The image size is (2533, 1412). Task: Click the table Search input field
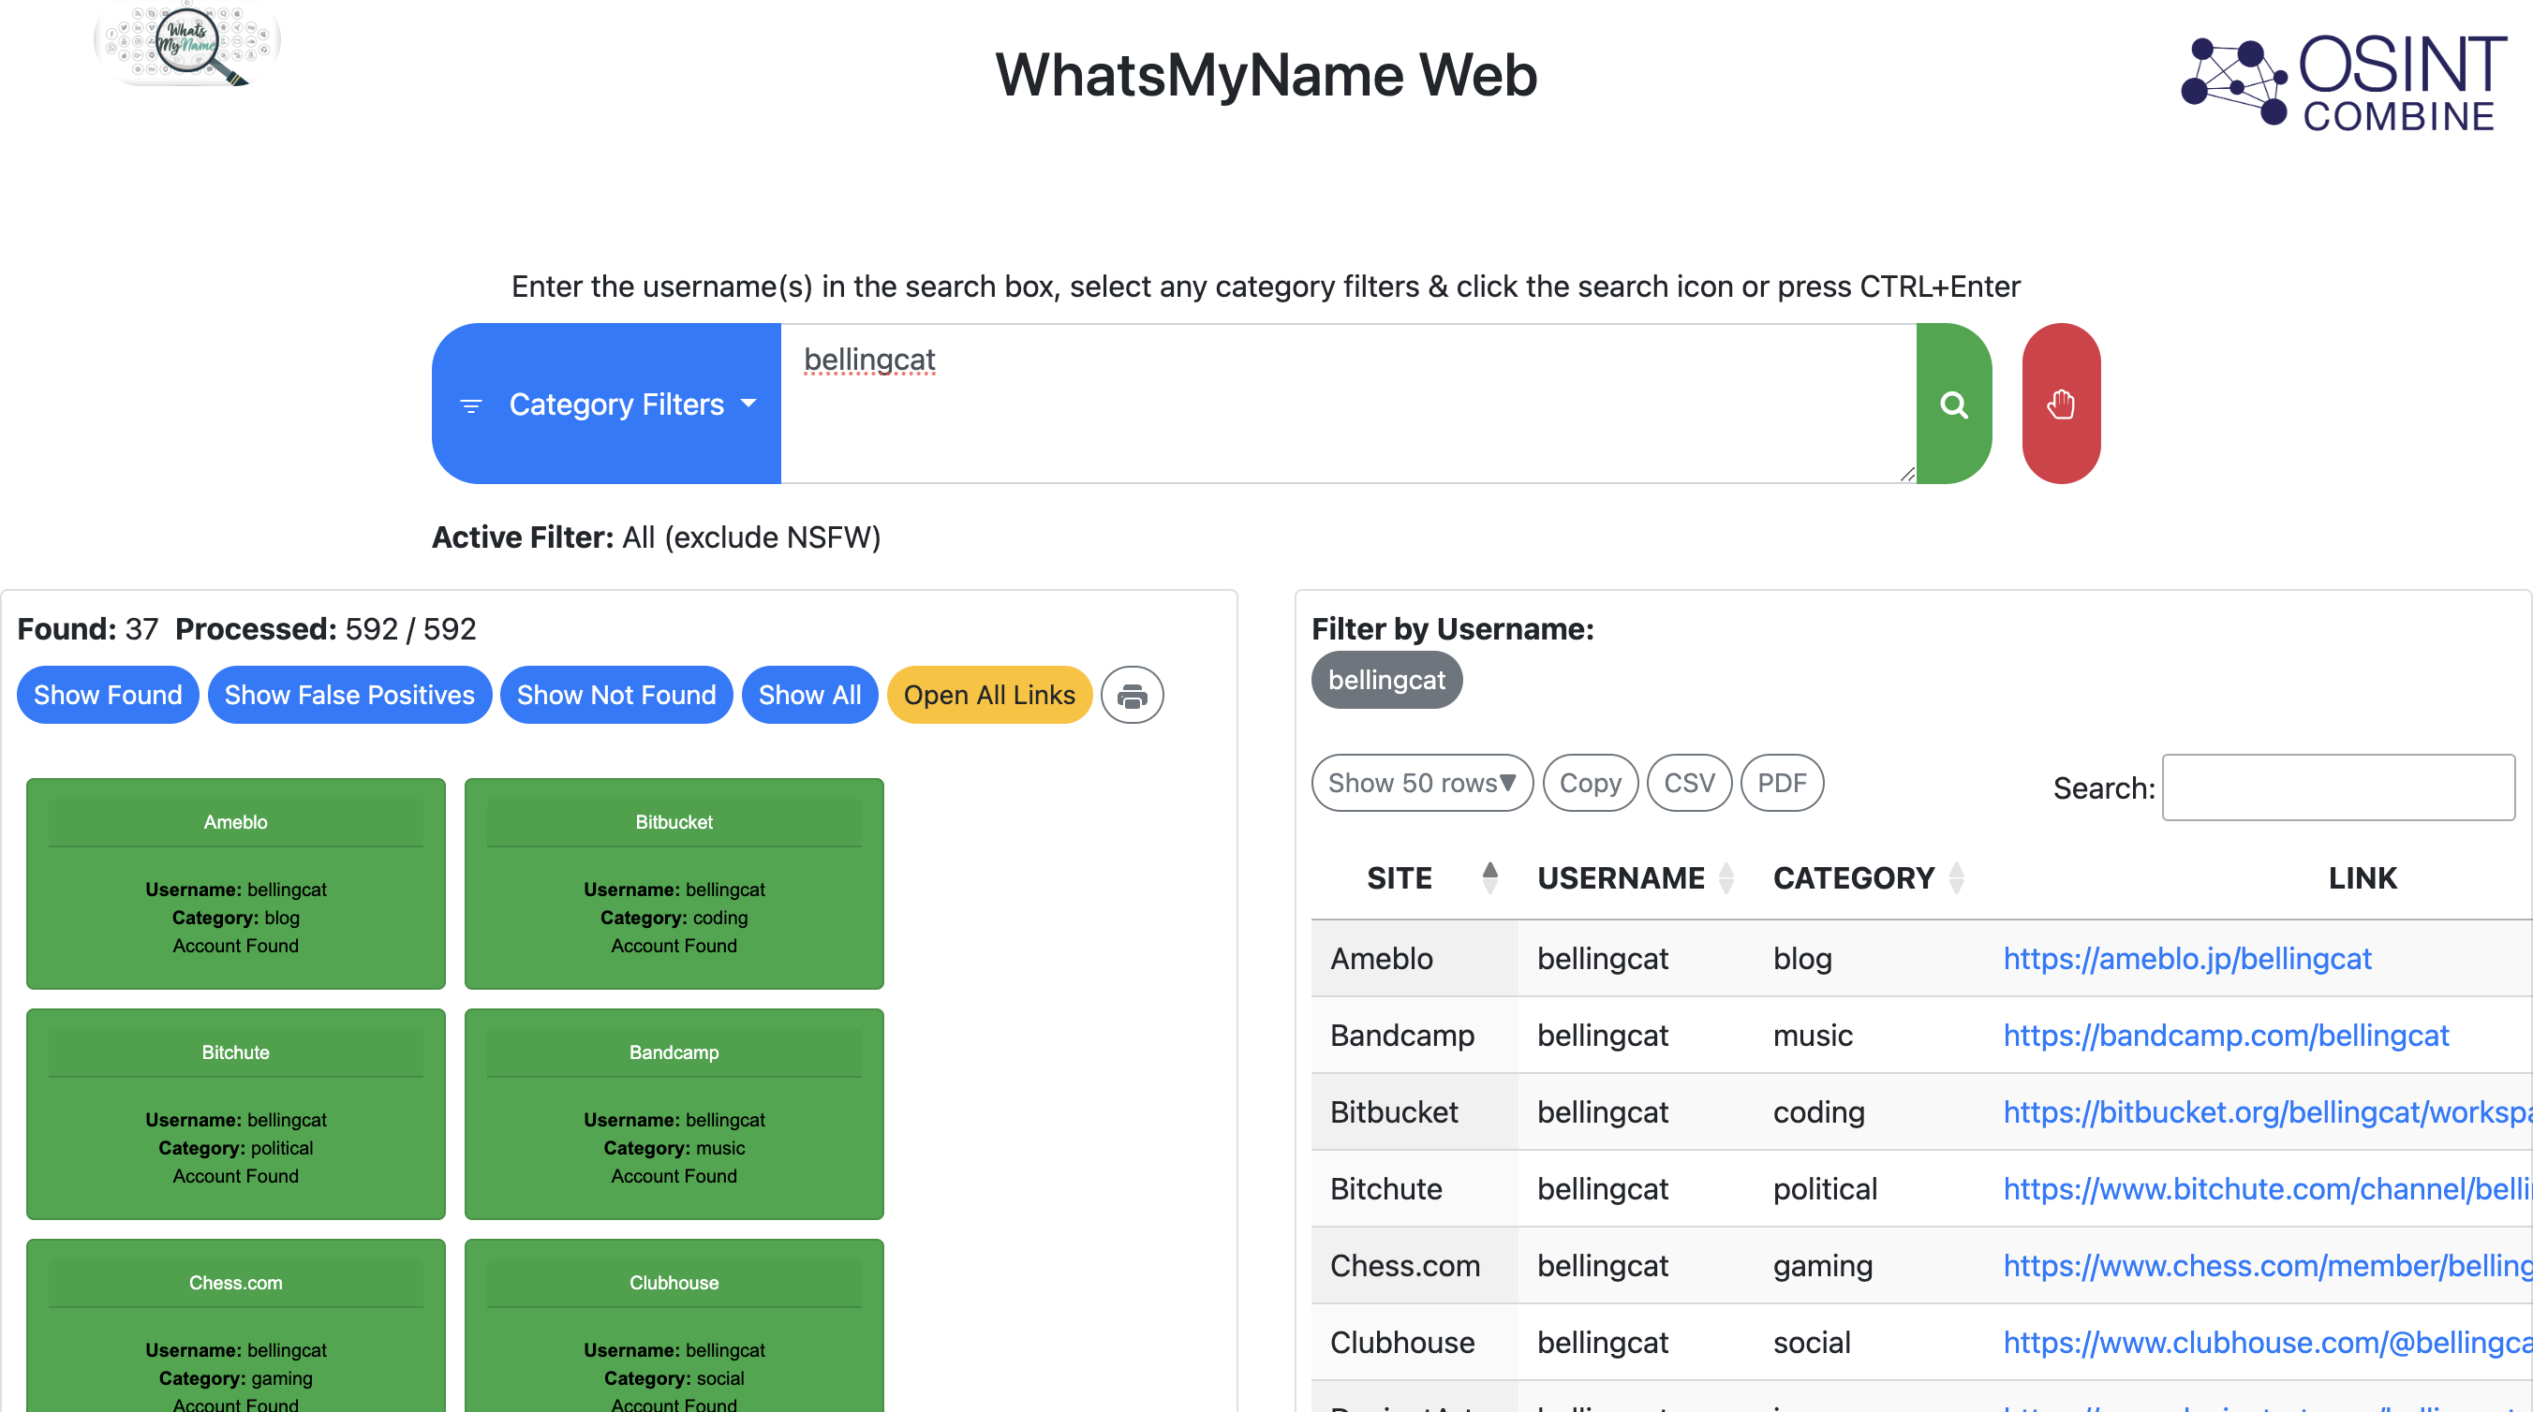coord(2337,787)
